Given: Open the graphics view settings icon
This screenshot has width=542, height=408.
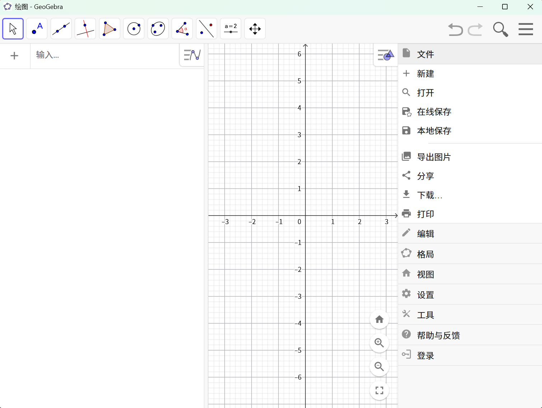Looking at the screenshot, I should [x=386, y=55].
